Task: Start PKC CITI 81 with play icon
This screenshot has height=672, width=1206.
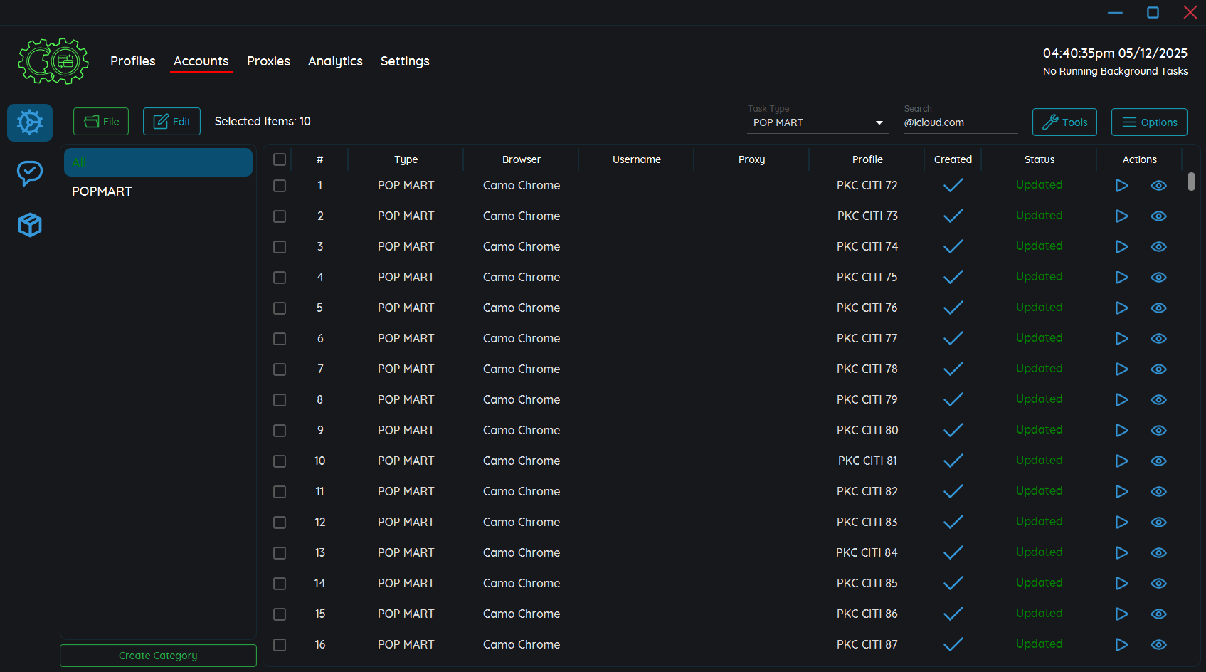Action: click(x=1121, y=461)
